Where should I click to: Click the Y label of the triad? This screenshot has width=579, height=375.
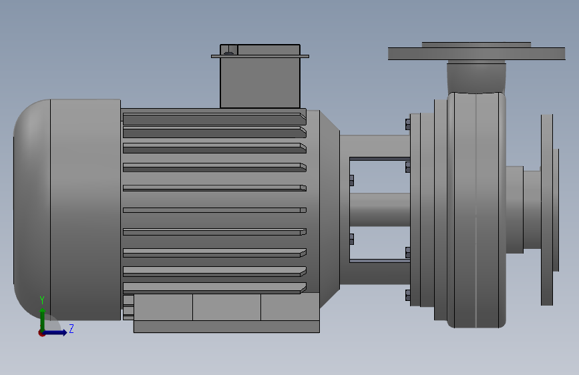(x=42, y=300)
